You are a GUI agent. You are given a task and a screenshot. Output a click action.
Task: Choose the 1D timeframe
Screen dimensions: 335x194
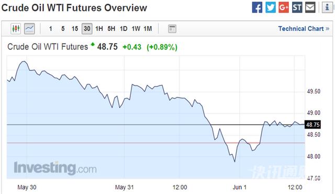point(124,29)
